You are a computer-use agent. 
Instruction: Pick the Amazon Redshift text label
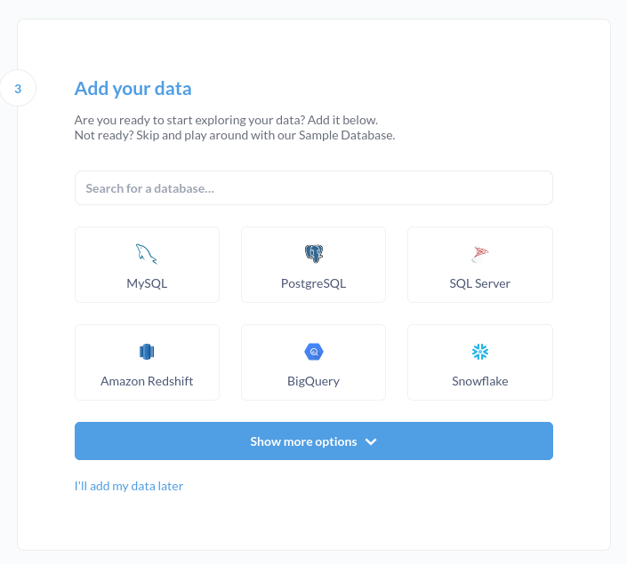tap(147, 381)
